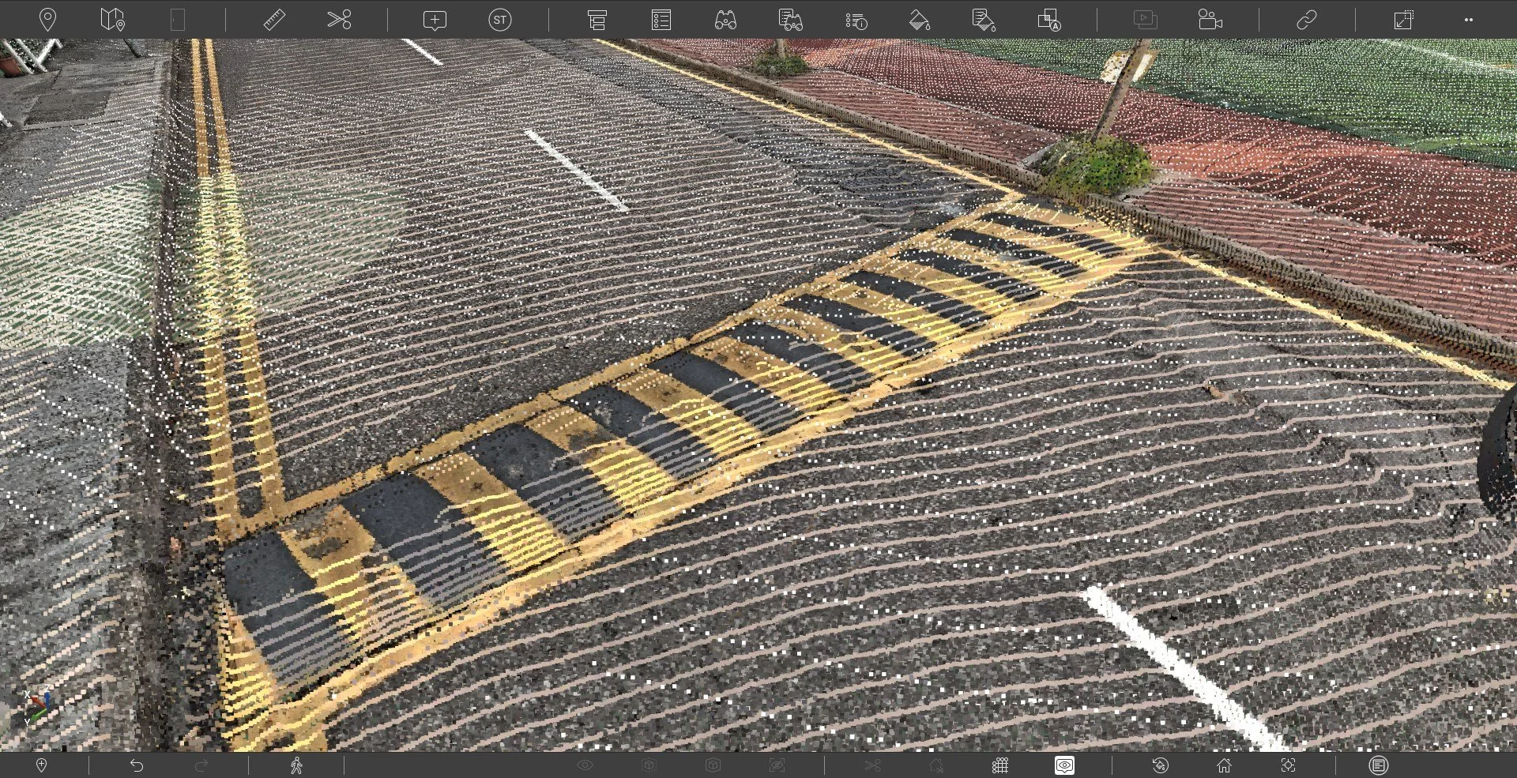Toggle point visibility with the eye icon
Image resolution: width=1517 pixels, height=778 pixels.
(585, 764)
